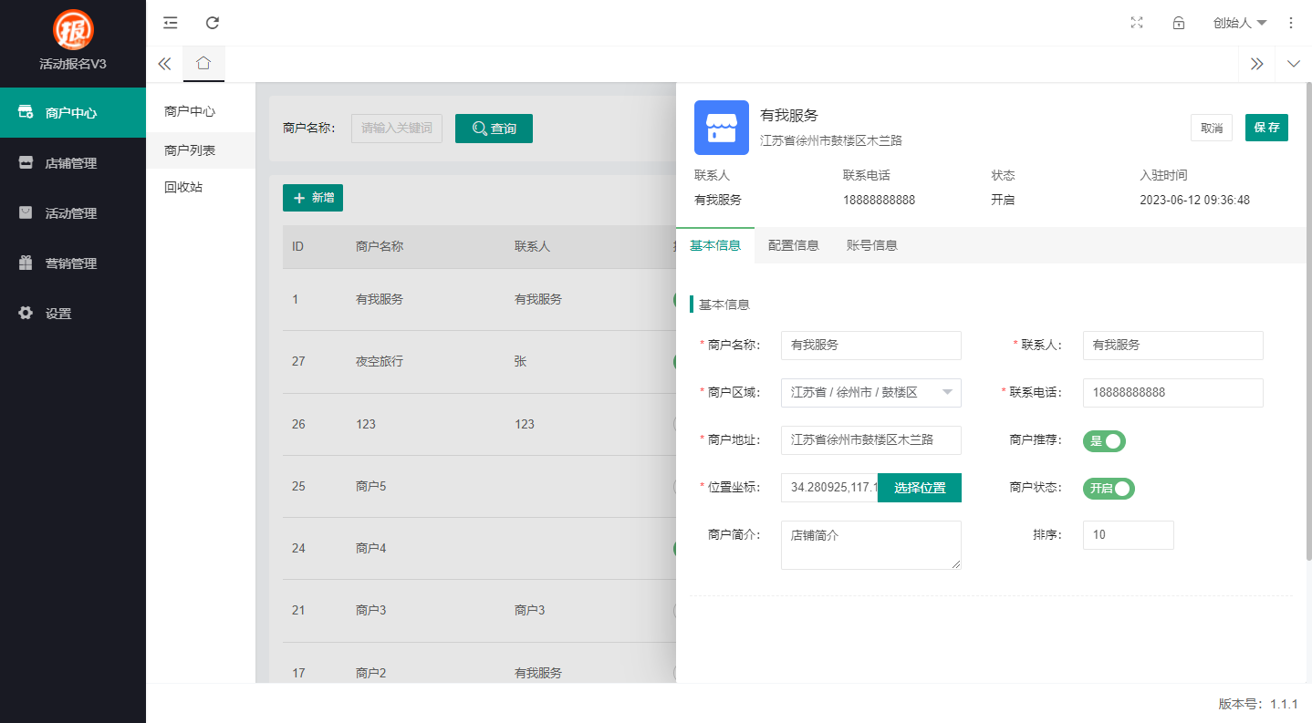This screenshot has height=723, width=1312.
Task: Open the 商户中心 section in the sidebar
Action: [59, 112]
